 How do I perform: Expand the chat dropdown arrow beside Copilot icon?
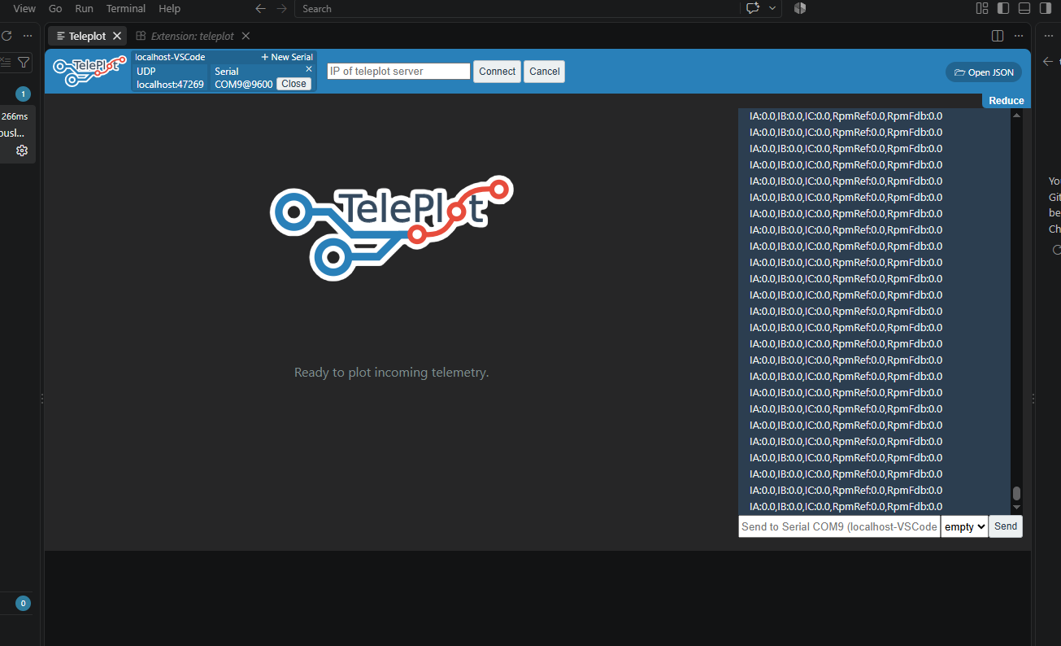point(772,8)
